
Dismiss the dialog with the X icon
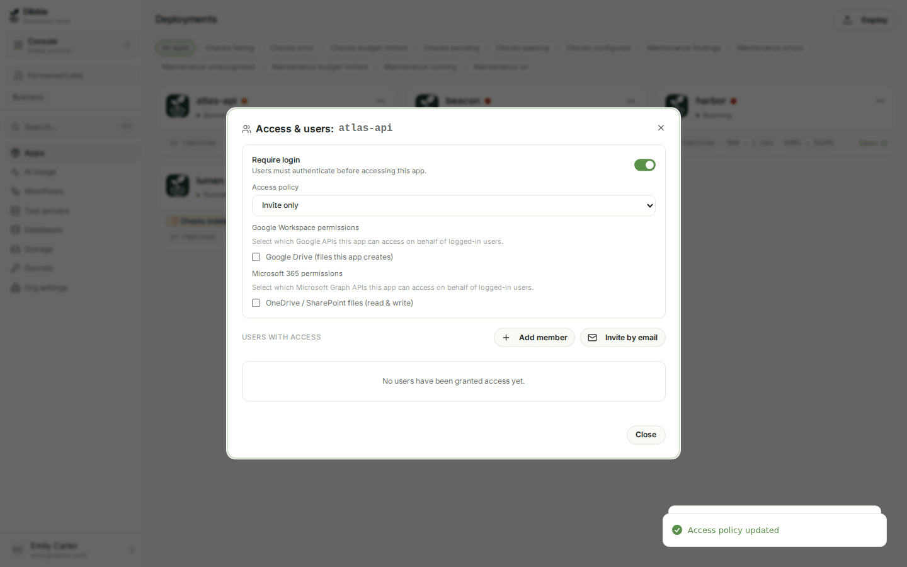click(x=661, y=128)
